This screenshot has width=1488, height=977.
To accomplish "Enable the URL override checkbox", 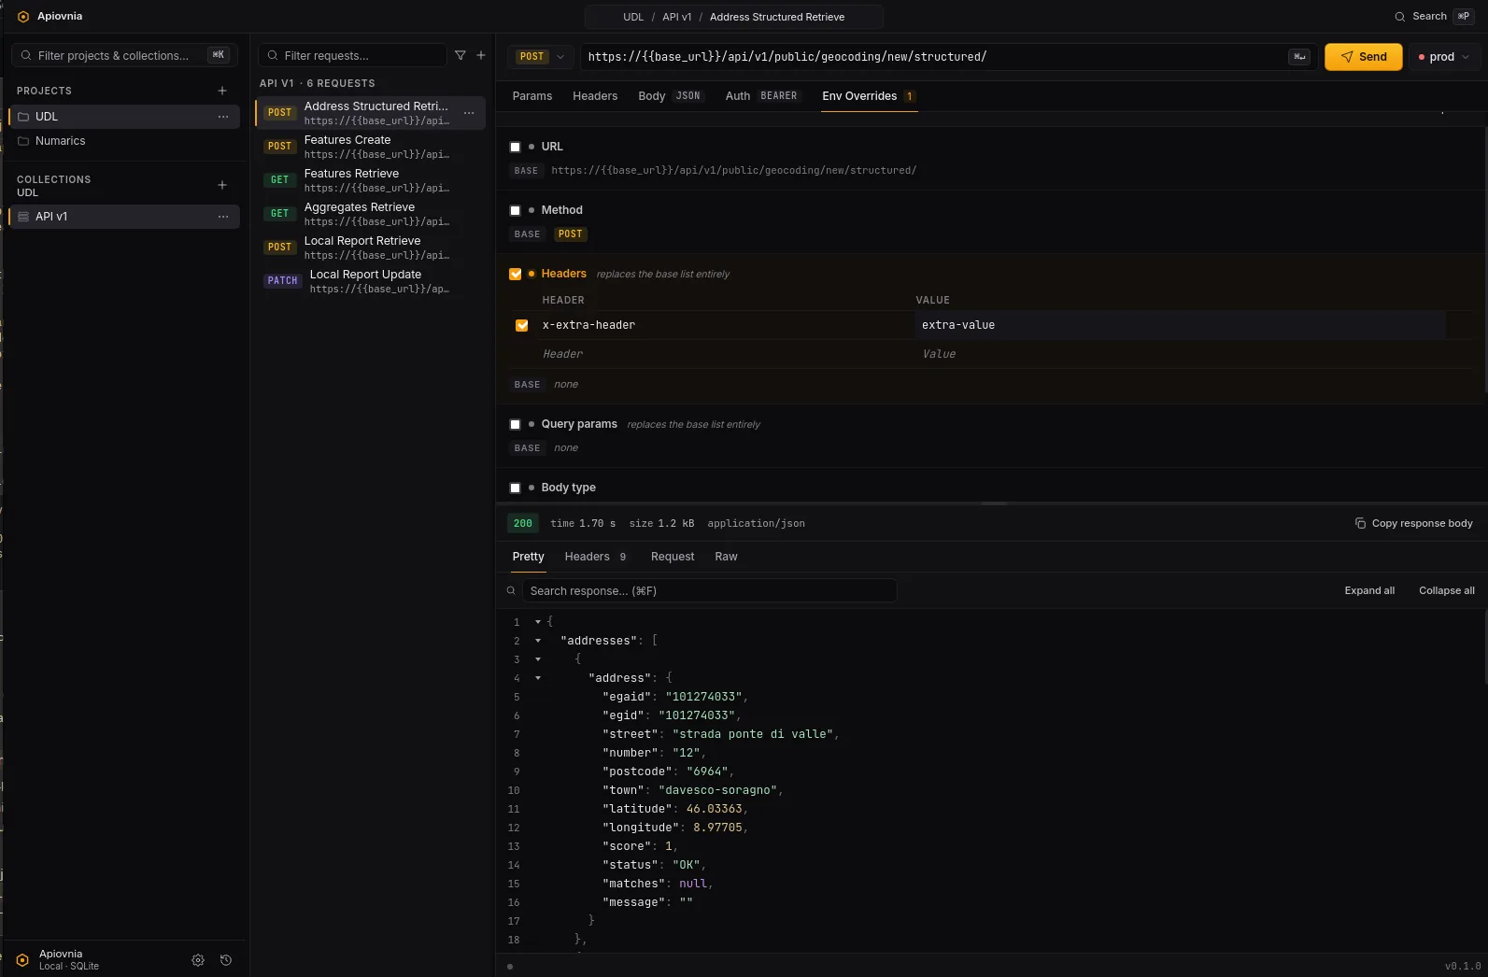I will coord(515,147).
